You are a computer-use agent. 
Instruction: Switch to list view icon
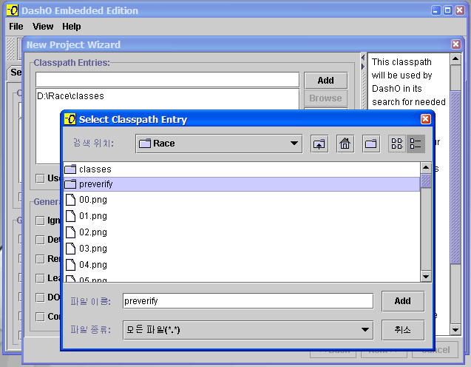(397, 144)
